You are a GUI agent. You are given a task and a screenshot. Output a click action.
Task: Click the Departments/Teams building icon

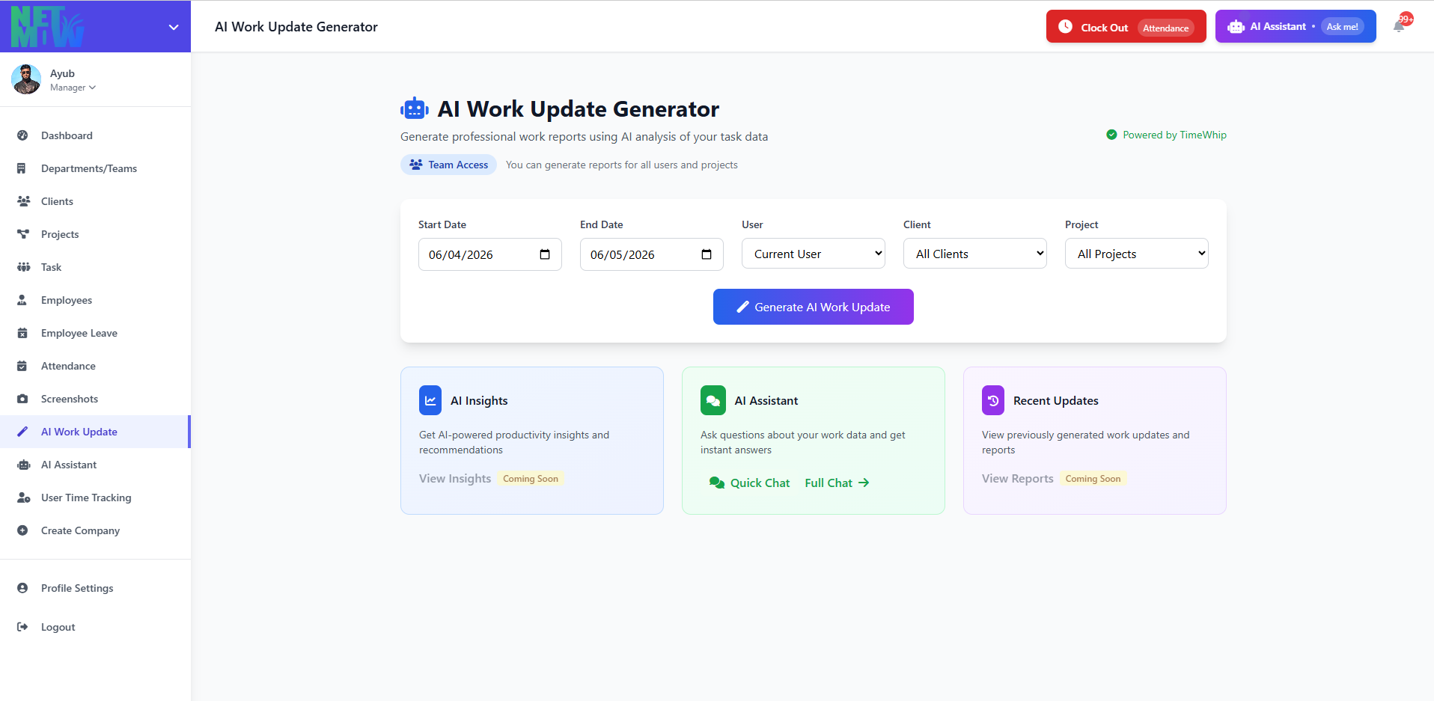[x=22, y=168]
